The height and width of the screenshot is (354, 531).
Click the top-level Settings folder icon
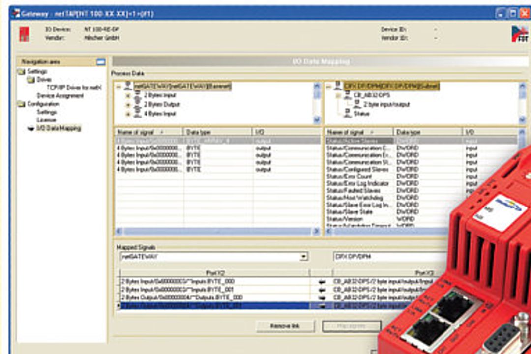click(22, 71)
